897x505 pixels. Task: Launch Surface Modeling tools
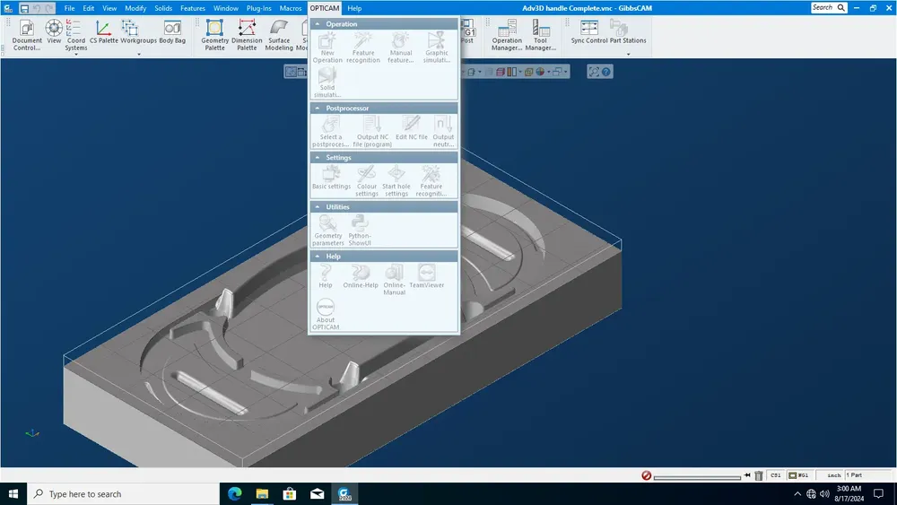pyautogui.click(x=279, y=34)
